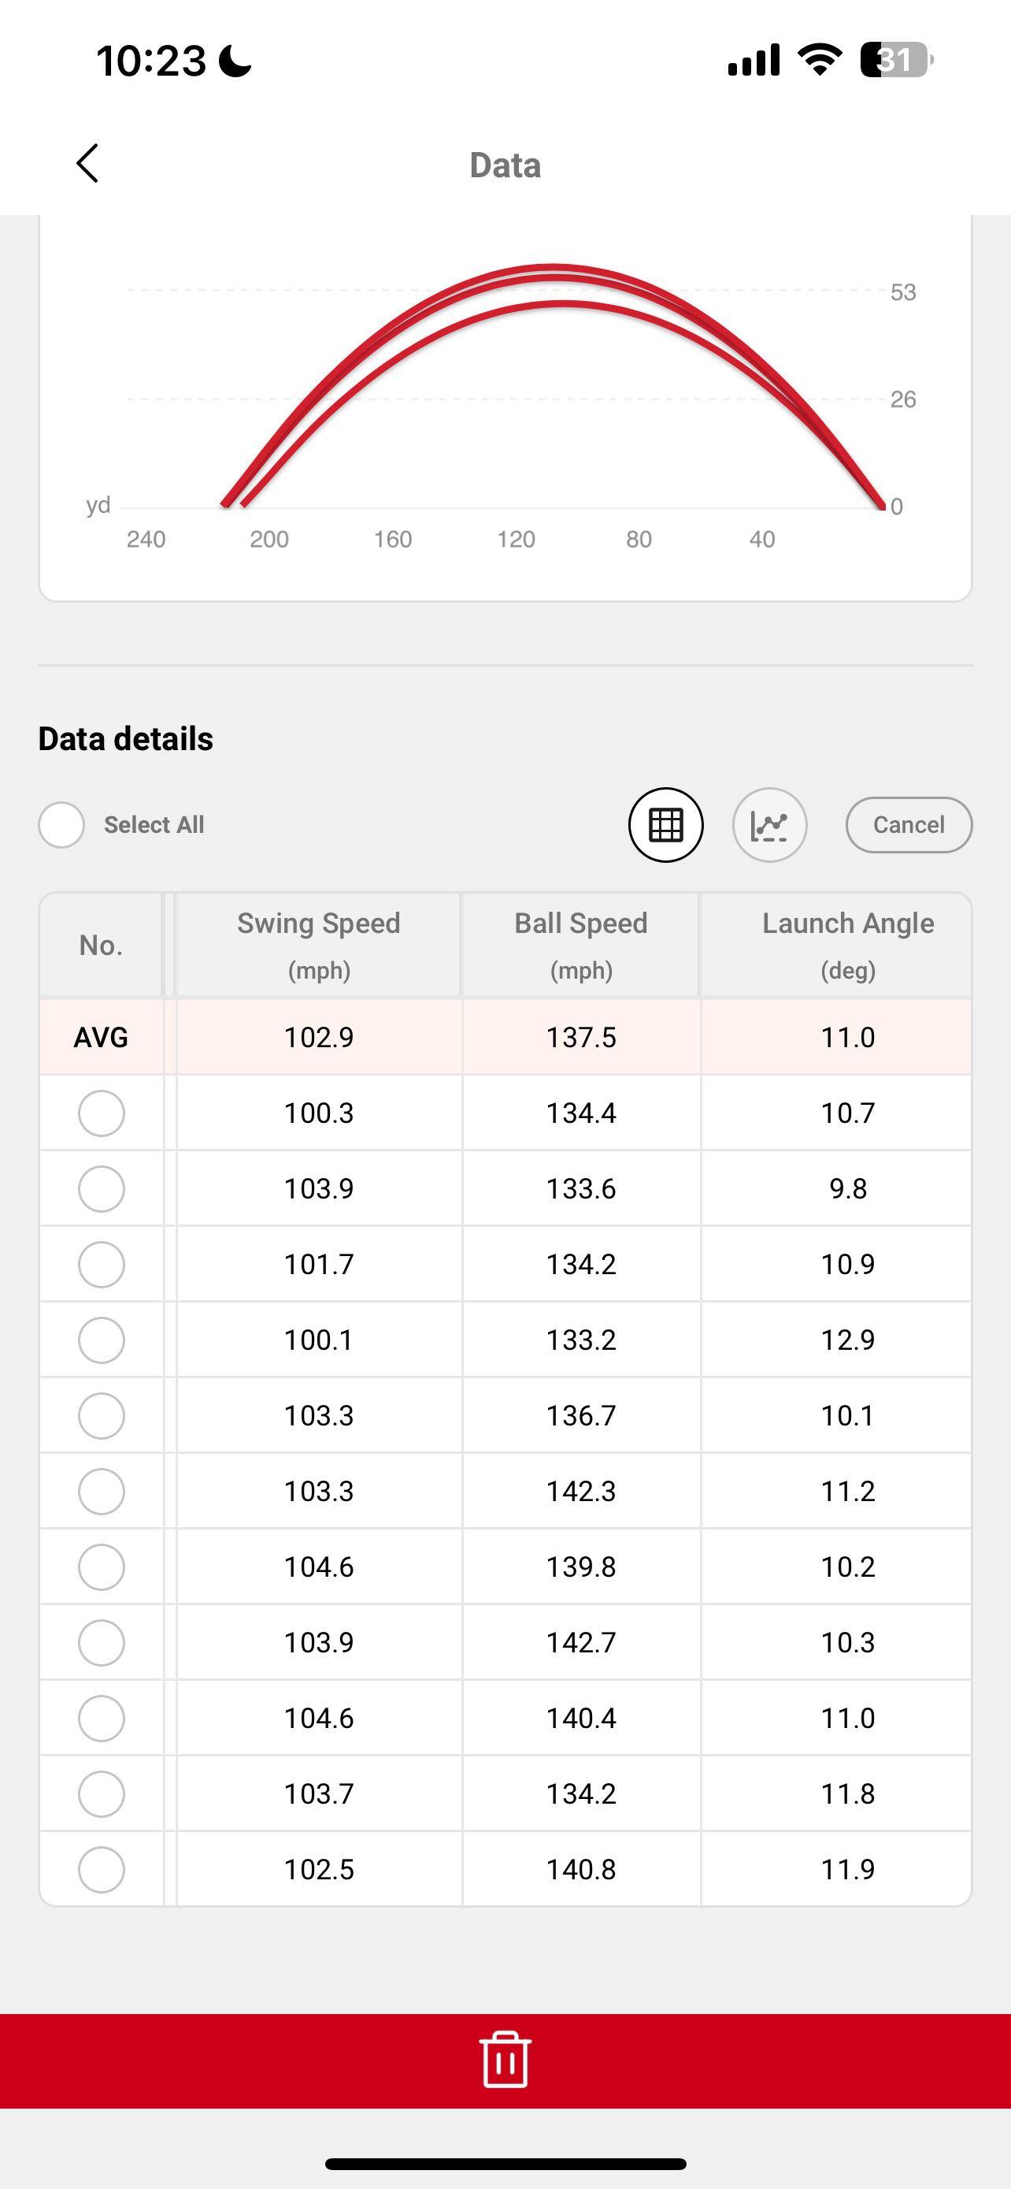Tap the battery indicator icon
Screen dimensions: 1011x2189
tap(896, 59)
